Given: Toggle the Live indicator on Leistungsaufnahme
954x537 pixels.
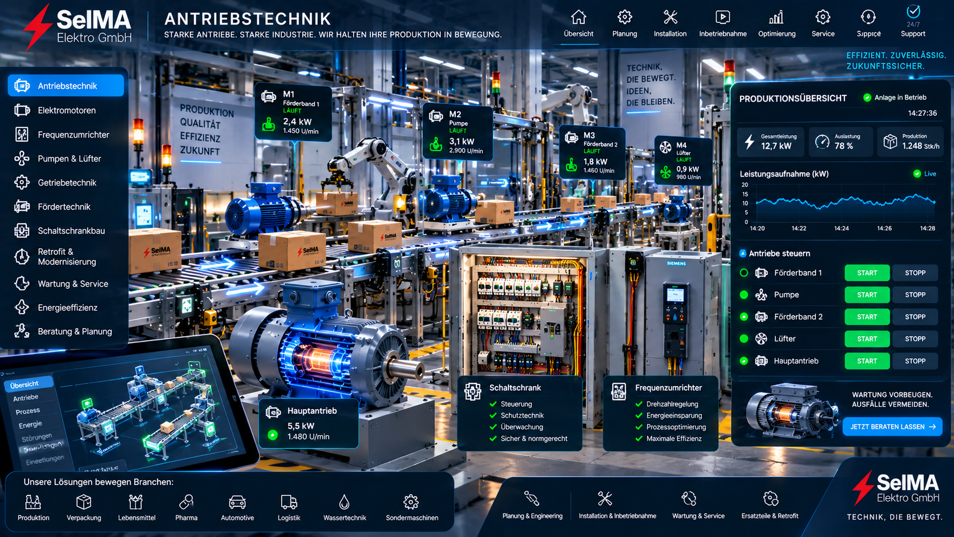Looking at the screenshot, I should click(917, 173).
